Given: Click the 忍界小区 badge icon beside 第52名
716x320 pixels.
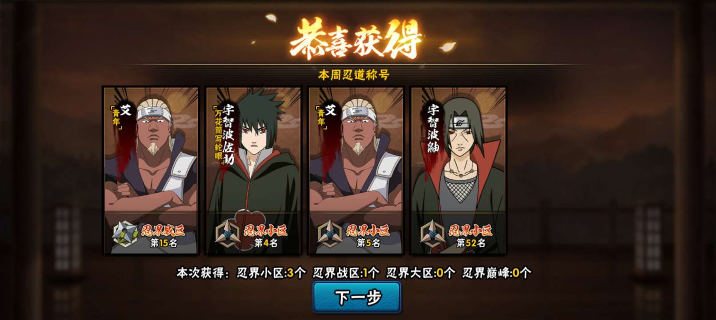Looking at the screenshot, I should [x=433, y=234].
